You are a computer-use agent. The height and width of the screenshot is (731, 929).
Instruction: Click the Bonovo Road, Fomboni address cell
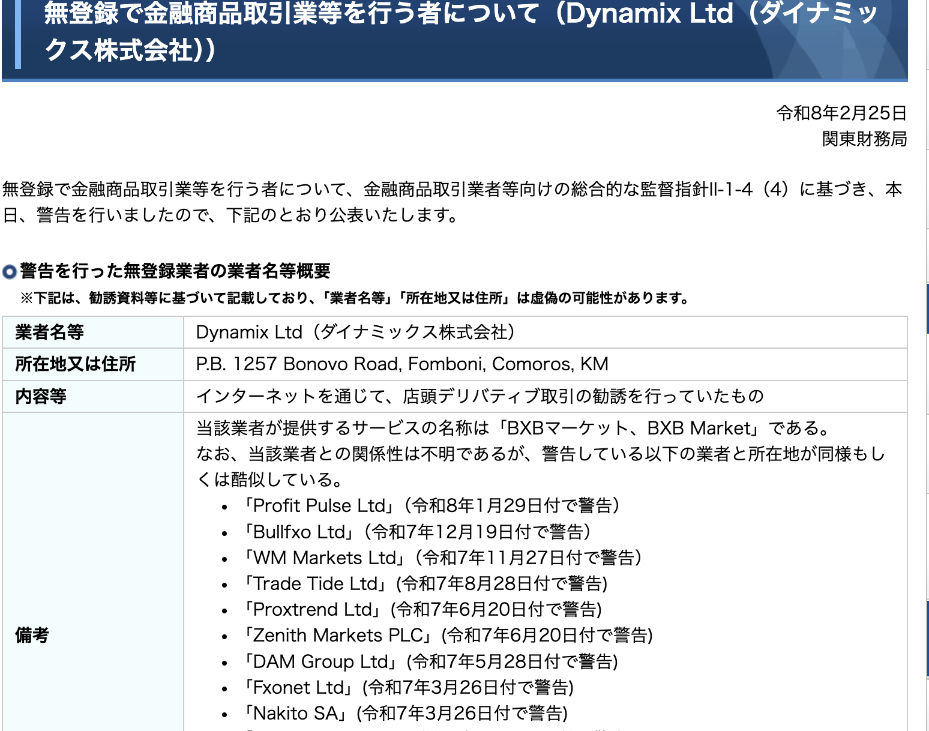(x=402, y=364)
